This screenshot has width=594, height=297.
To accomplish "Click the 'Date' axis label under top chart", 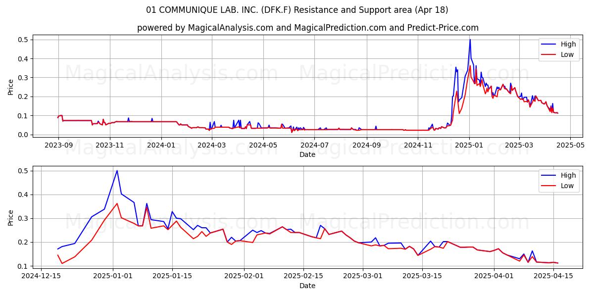I will coord(307,154).
